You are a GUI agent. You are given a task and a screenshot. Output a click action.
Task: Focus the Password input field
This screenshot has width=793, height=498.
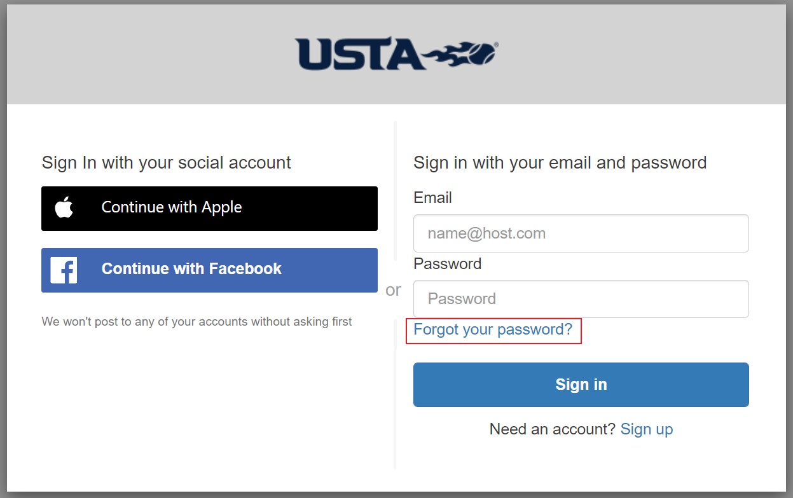(x=581, y=299)
